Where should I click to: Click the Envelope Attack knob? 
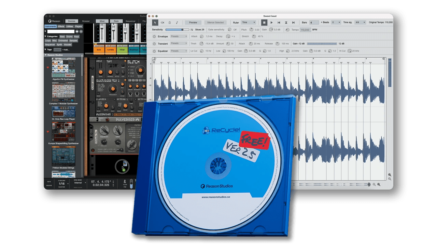pyautogui.click(x=202, y=36)
